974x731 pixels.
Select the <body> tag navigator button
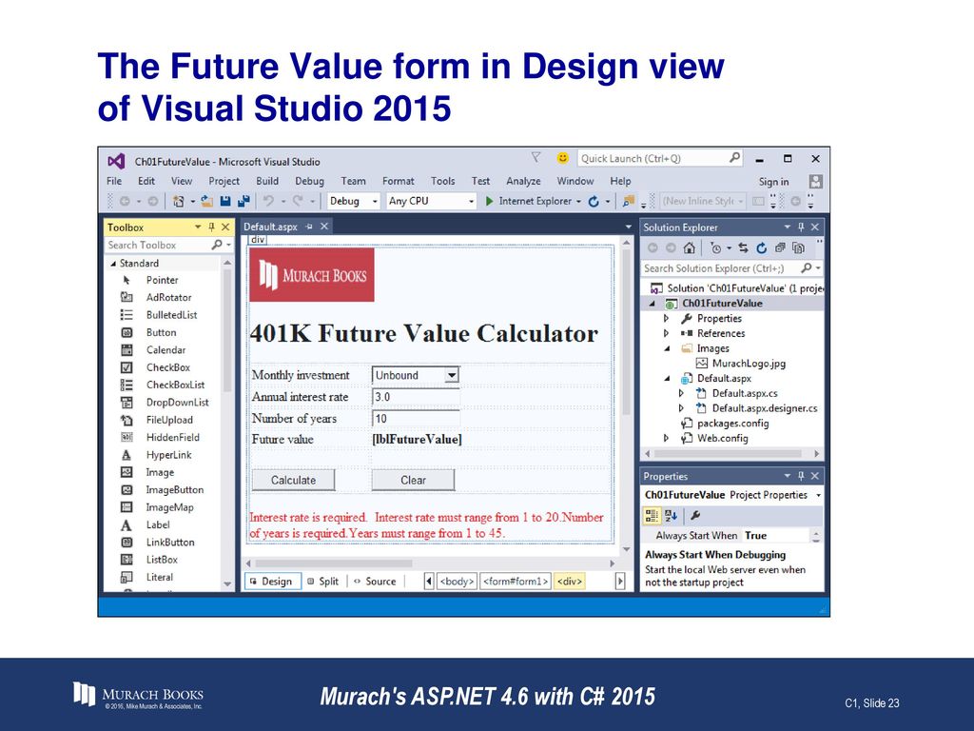click(x=457, y=582)
